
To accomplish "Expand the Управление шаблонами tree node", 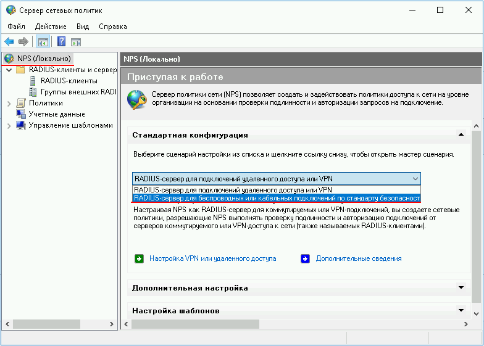I will [x=9, y=126].
